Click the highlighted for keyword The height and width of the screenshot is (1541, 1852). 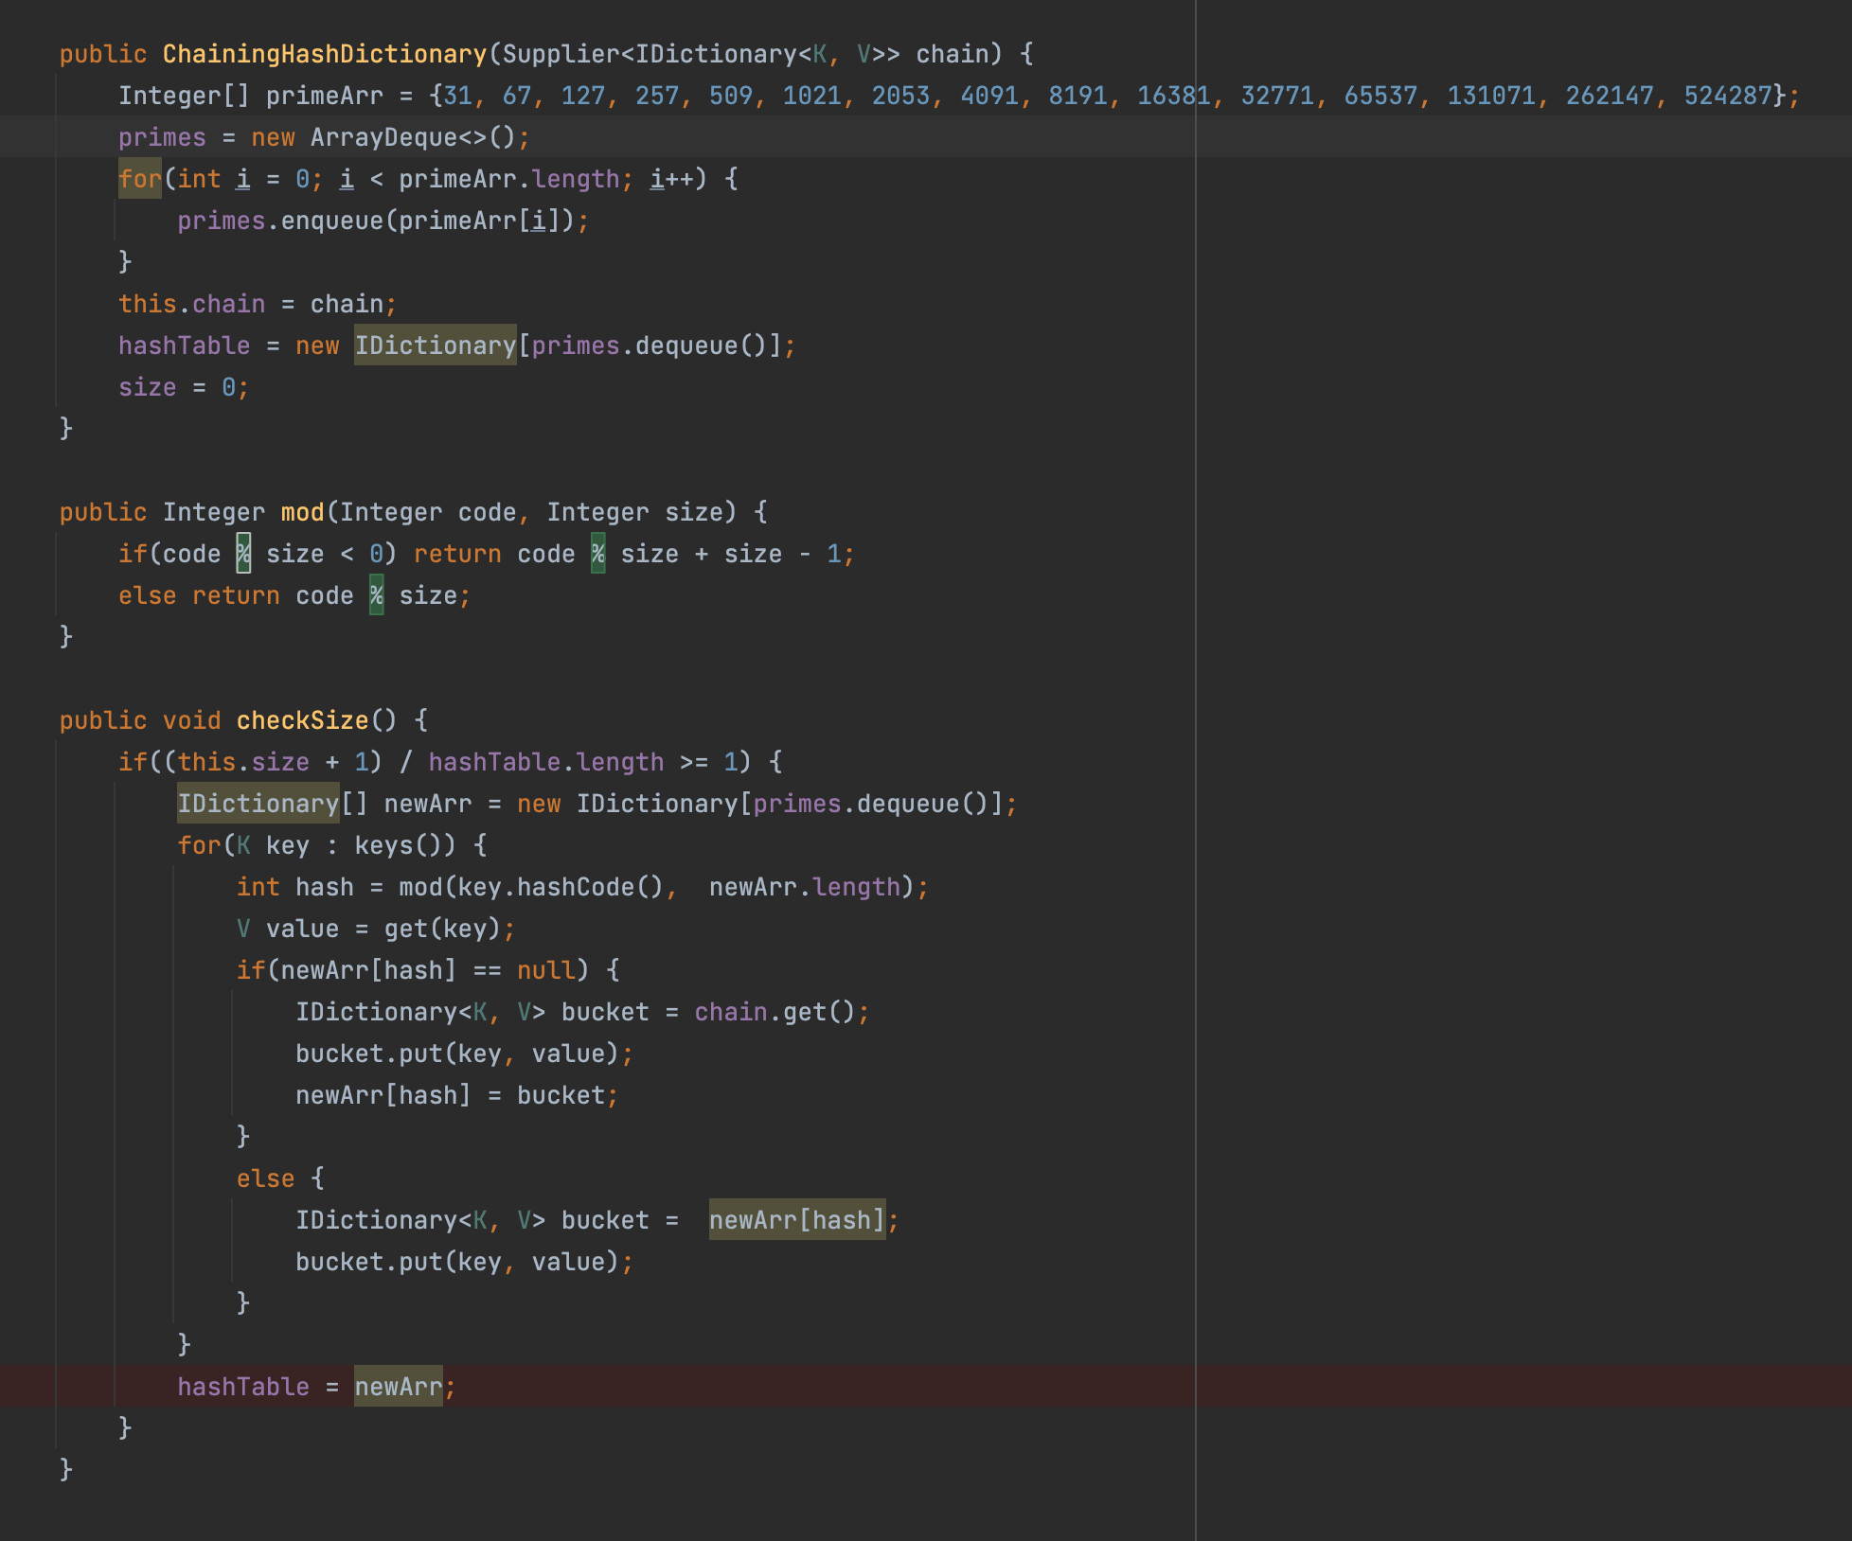140,179
